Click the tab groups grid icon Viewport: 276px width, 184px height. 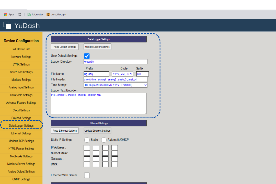[19, 15]
